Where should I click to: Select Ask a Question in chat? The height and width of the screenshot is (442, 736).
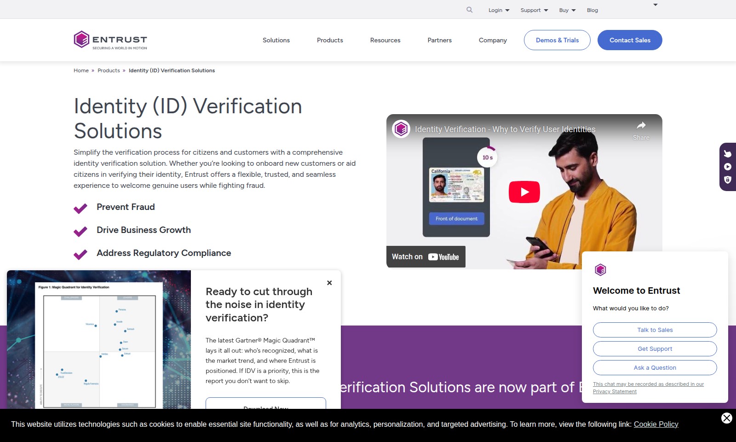pos(655,367)
